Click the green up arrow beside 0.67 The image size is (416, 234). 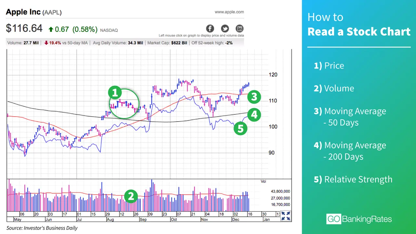(51, 29)
